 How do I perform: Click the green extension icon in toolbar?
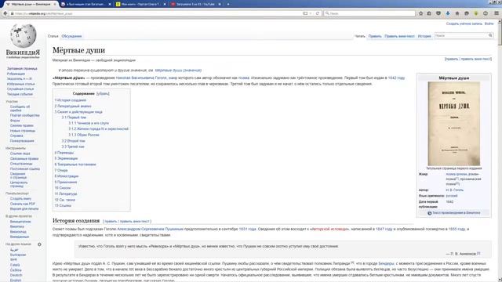click(x=476, y=13)
